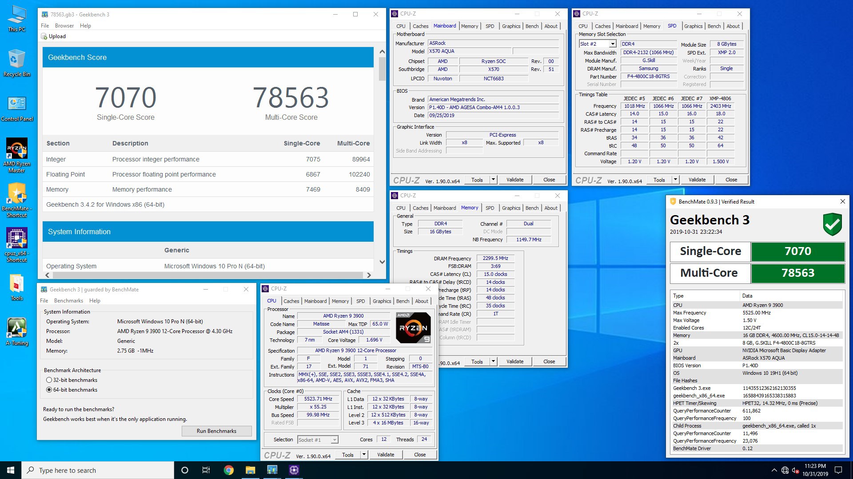Click the Core Speed 5523.71 MHz value
This screenshot has height=479, width=853.
[x=318, y=399]
